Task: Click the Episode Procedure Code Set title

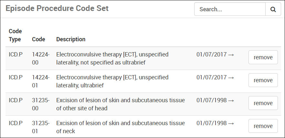Action: [57, 9]
